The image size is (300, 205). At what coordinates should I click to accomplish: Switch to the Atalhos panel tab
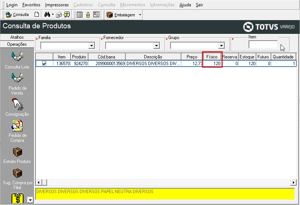(x=17, y=37)
